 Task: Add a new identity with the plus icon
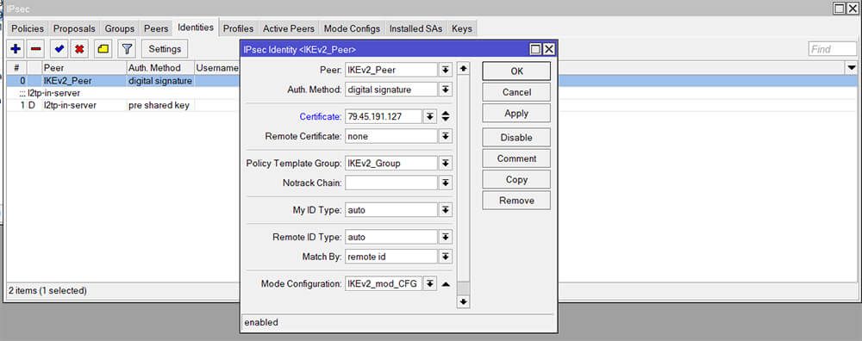point(16,49)
